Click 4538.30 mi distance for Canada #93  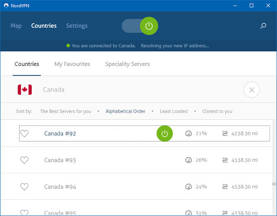click(x=244, y=160)
